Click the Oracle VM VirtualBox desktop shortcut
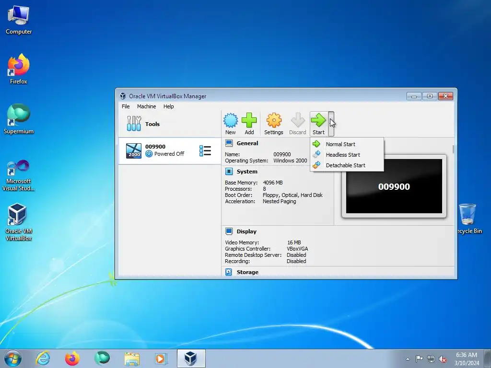This screenshot has width=491, height=368. [19, 222]
